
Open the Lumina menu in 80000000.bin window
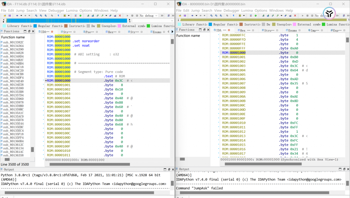click(247, 11)
